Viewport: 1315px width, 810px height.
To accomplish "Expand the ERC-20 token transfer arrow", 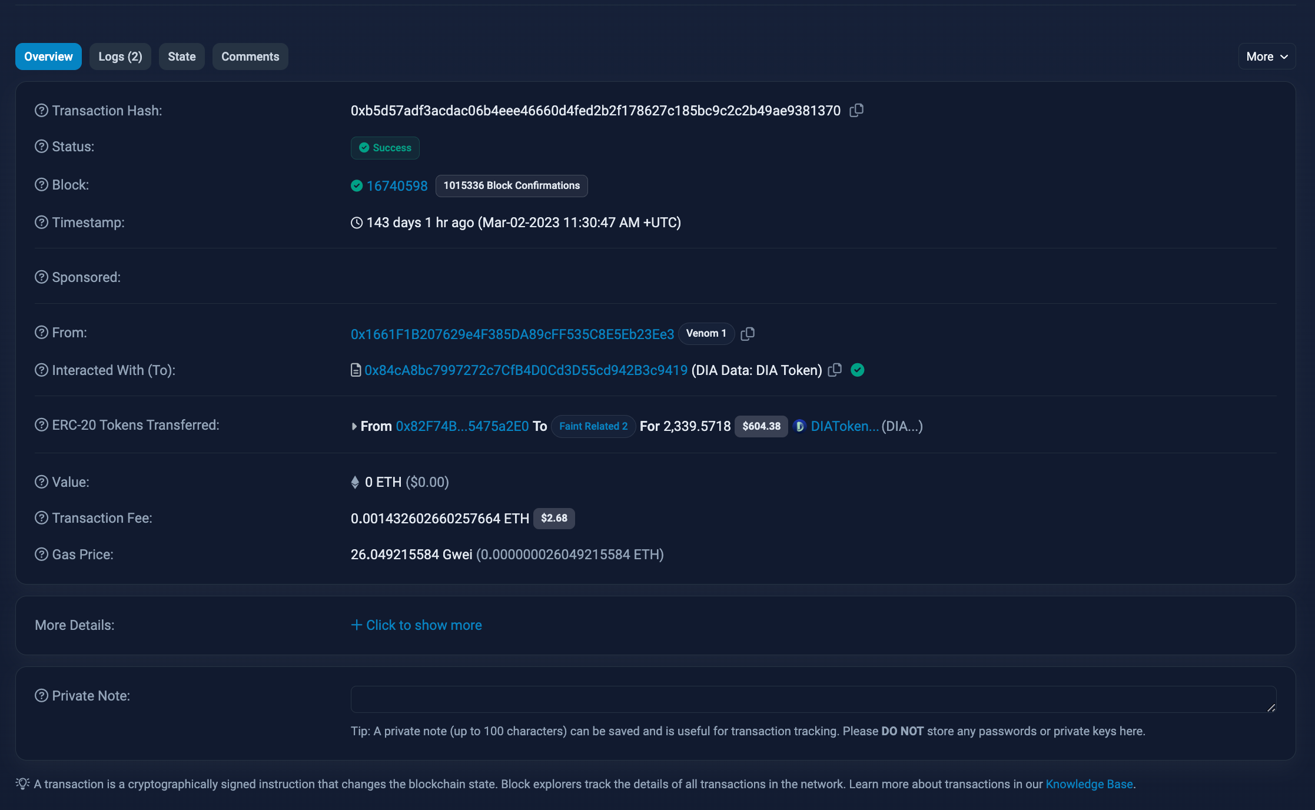I will coord(354,426).
